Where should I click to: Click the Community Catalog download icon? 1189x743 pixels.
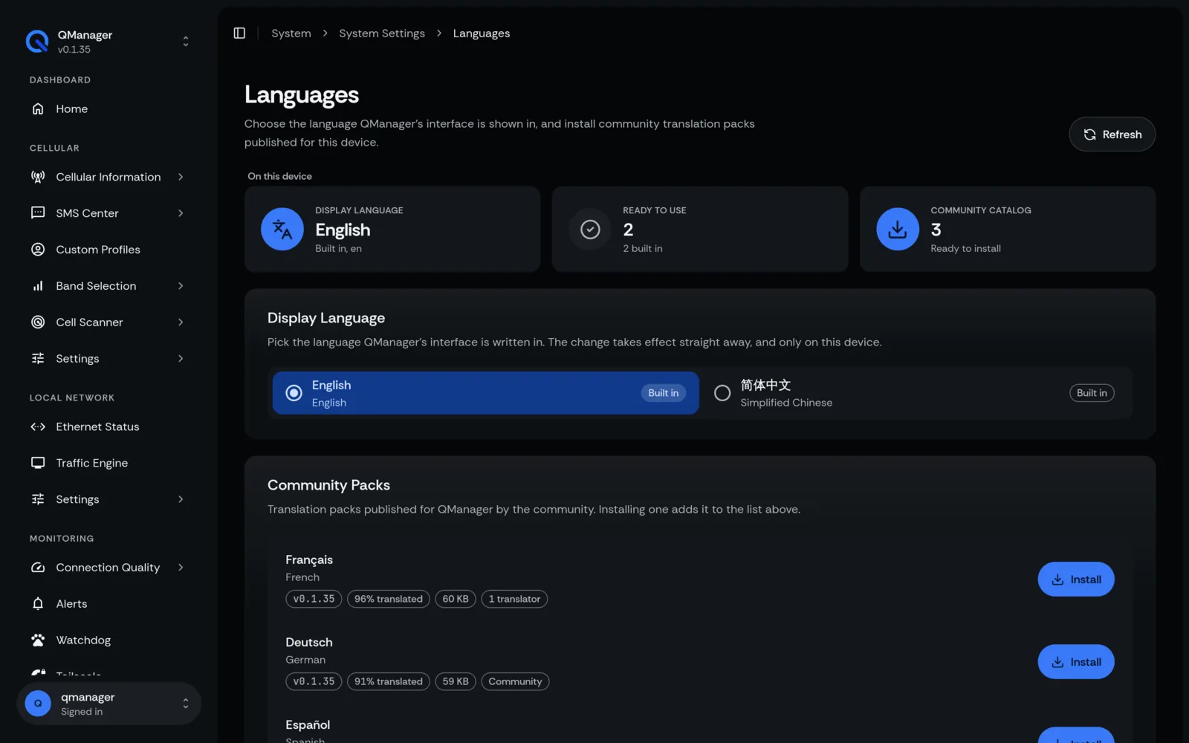pos(898,229)
